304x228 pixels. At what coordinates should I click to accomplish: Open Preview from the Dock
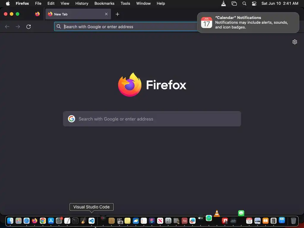tap(257, 221)
